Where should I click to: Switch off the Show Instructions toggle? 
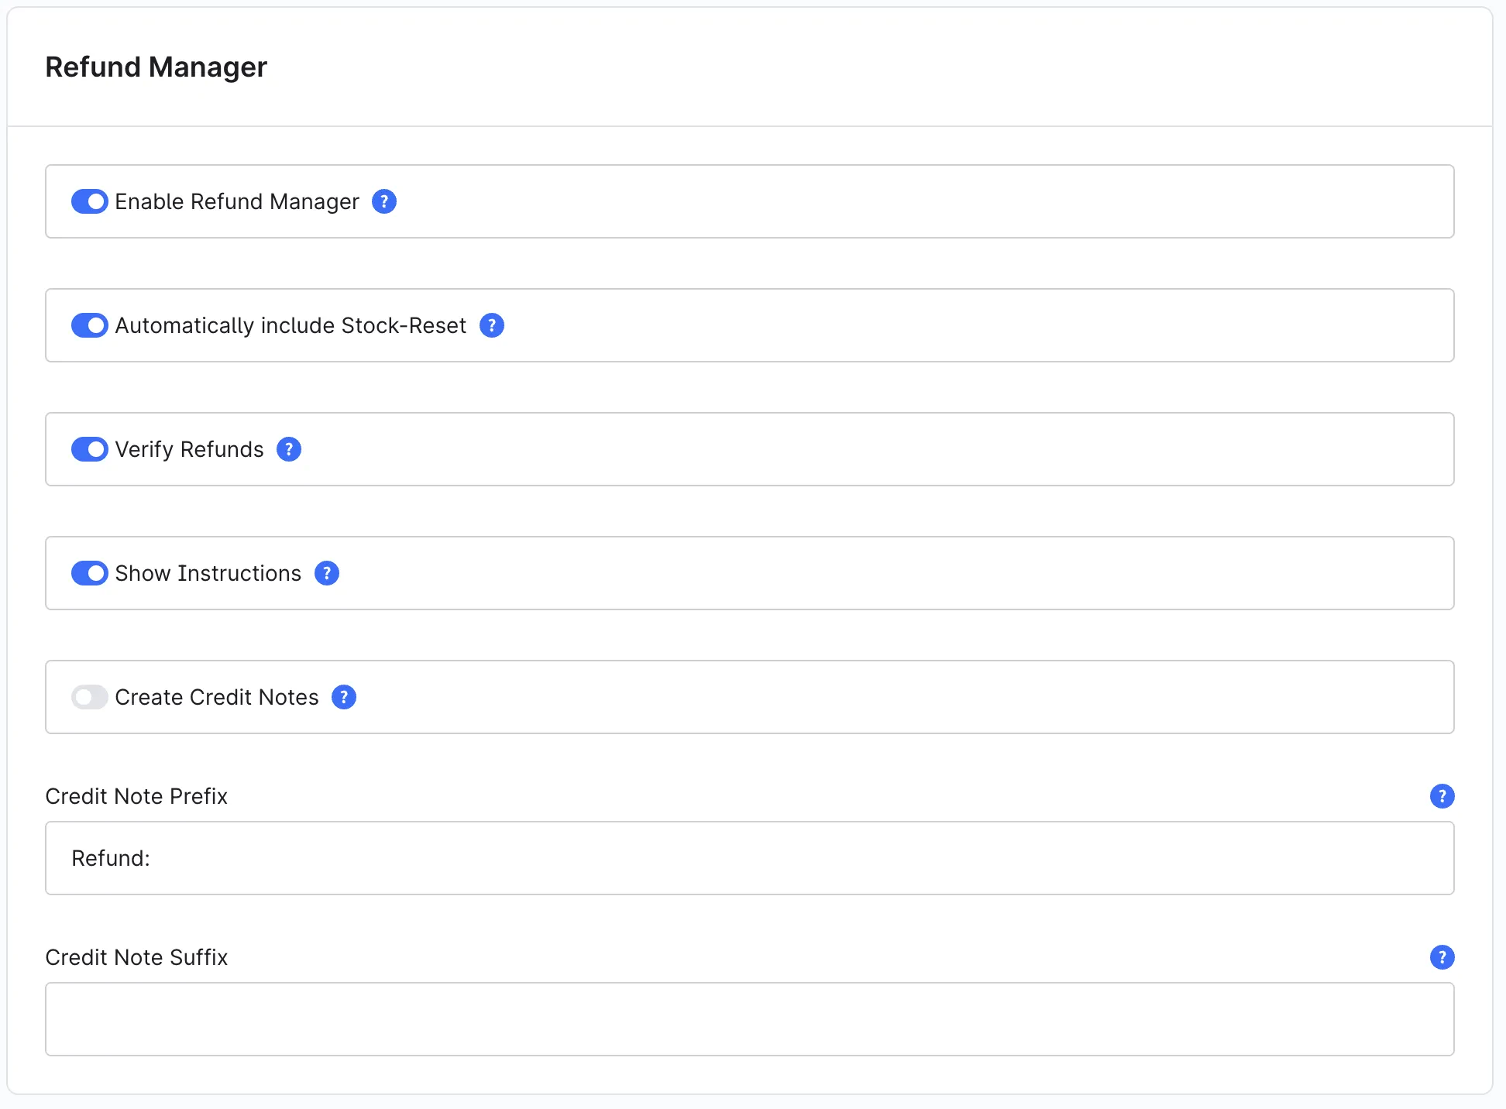click(90, 573)
